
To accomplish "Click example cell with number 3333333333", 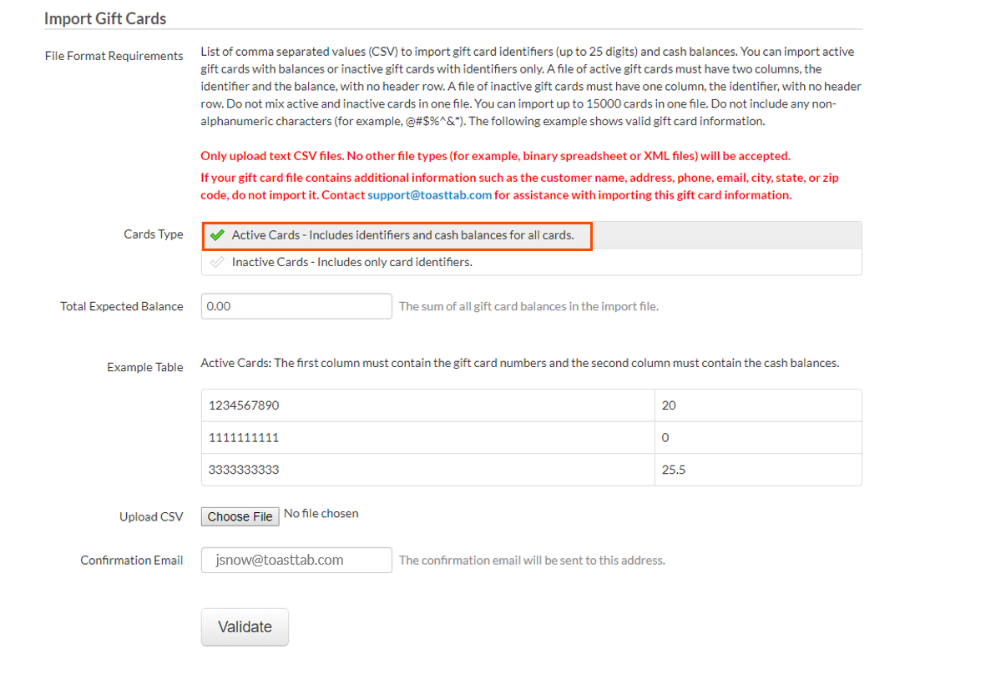I will (x=244, y=470).
